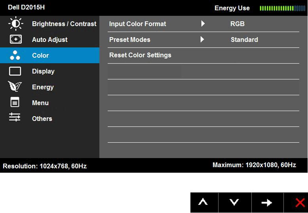Select the Input Color Format option
The image size is (308, 213).
pyautogui.click(x=137, y=24)
